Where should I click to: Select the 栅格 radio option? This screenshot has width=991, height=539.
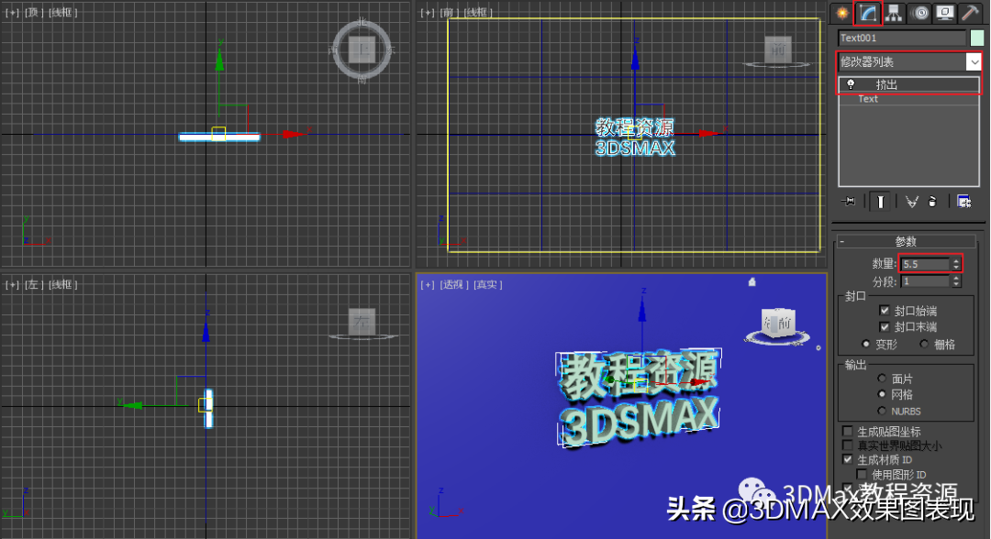click(924, 344)
